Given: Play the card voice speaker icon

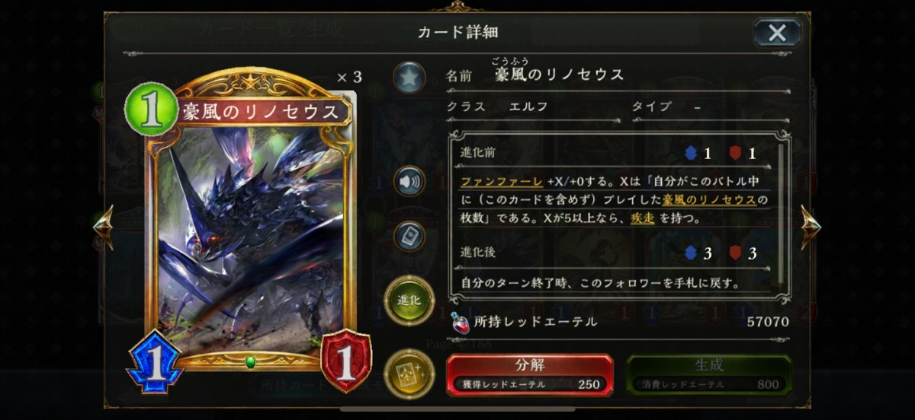Looking at the screenshot, I should tap(409, 182).
